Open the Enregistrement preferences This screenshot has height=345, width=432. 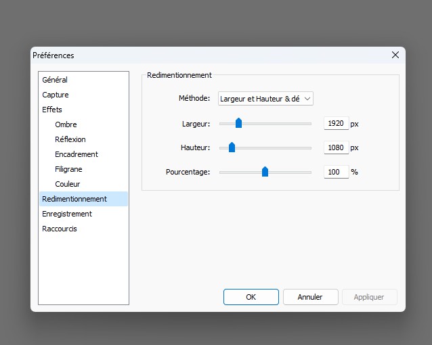(67, 214)
